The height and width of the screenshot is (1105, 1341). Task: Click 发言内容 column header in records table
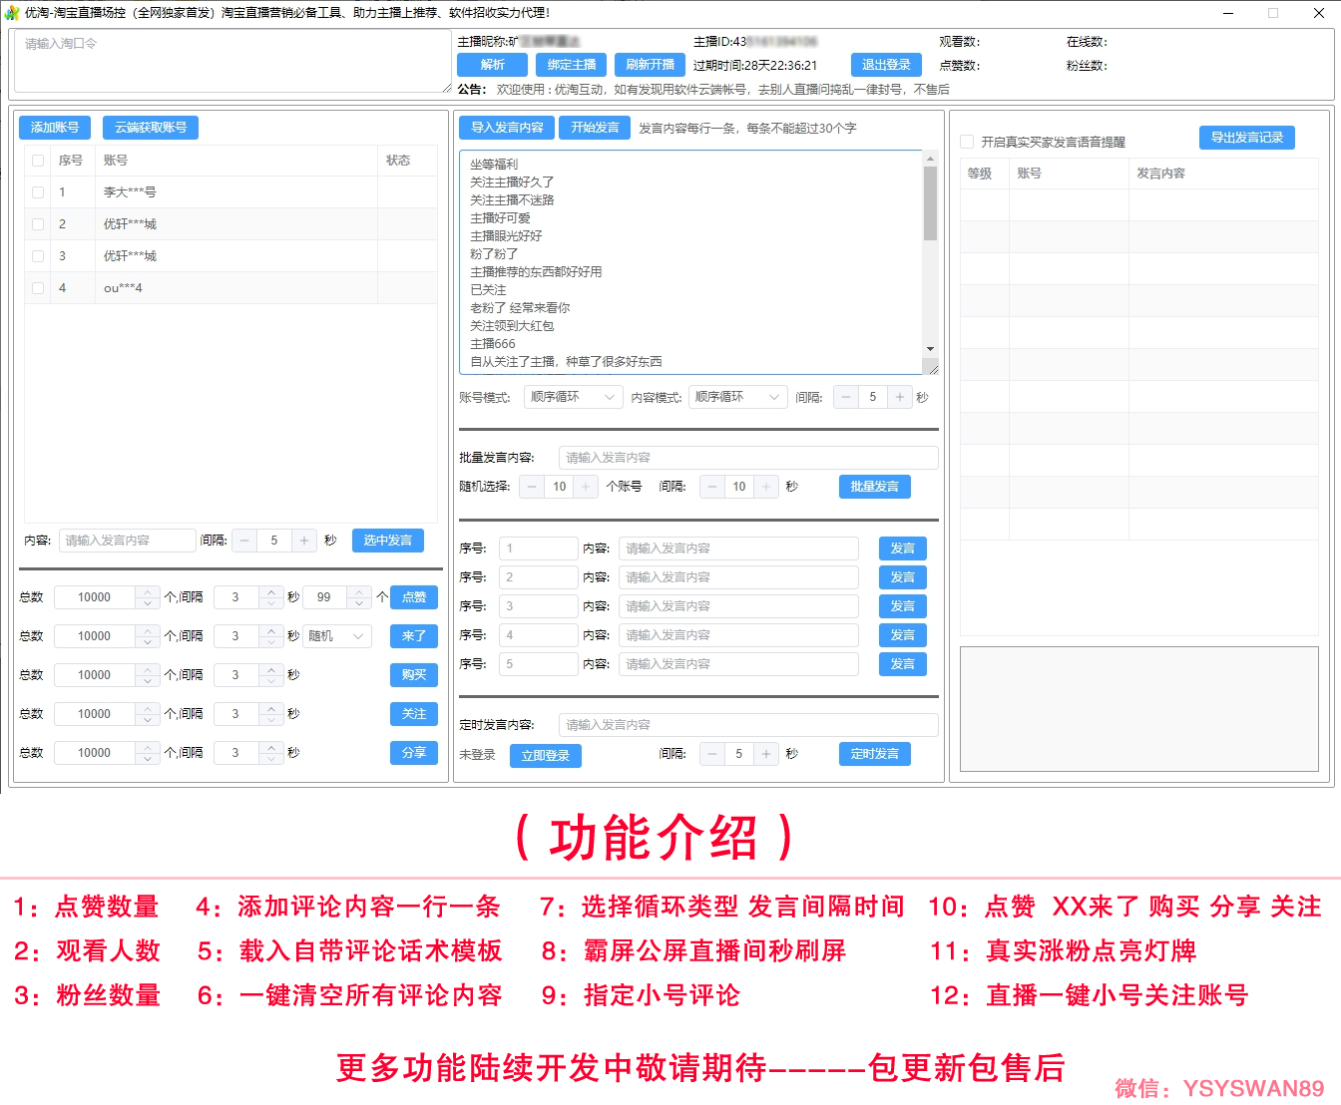(x=1161, y=174)
